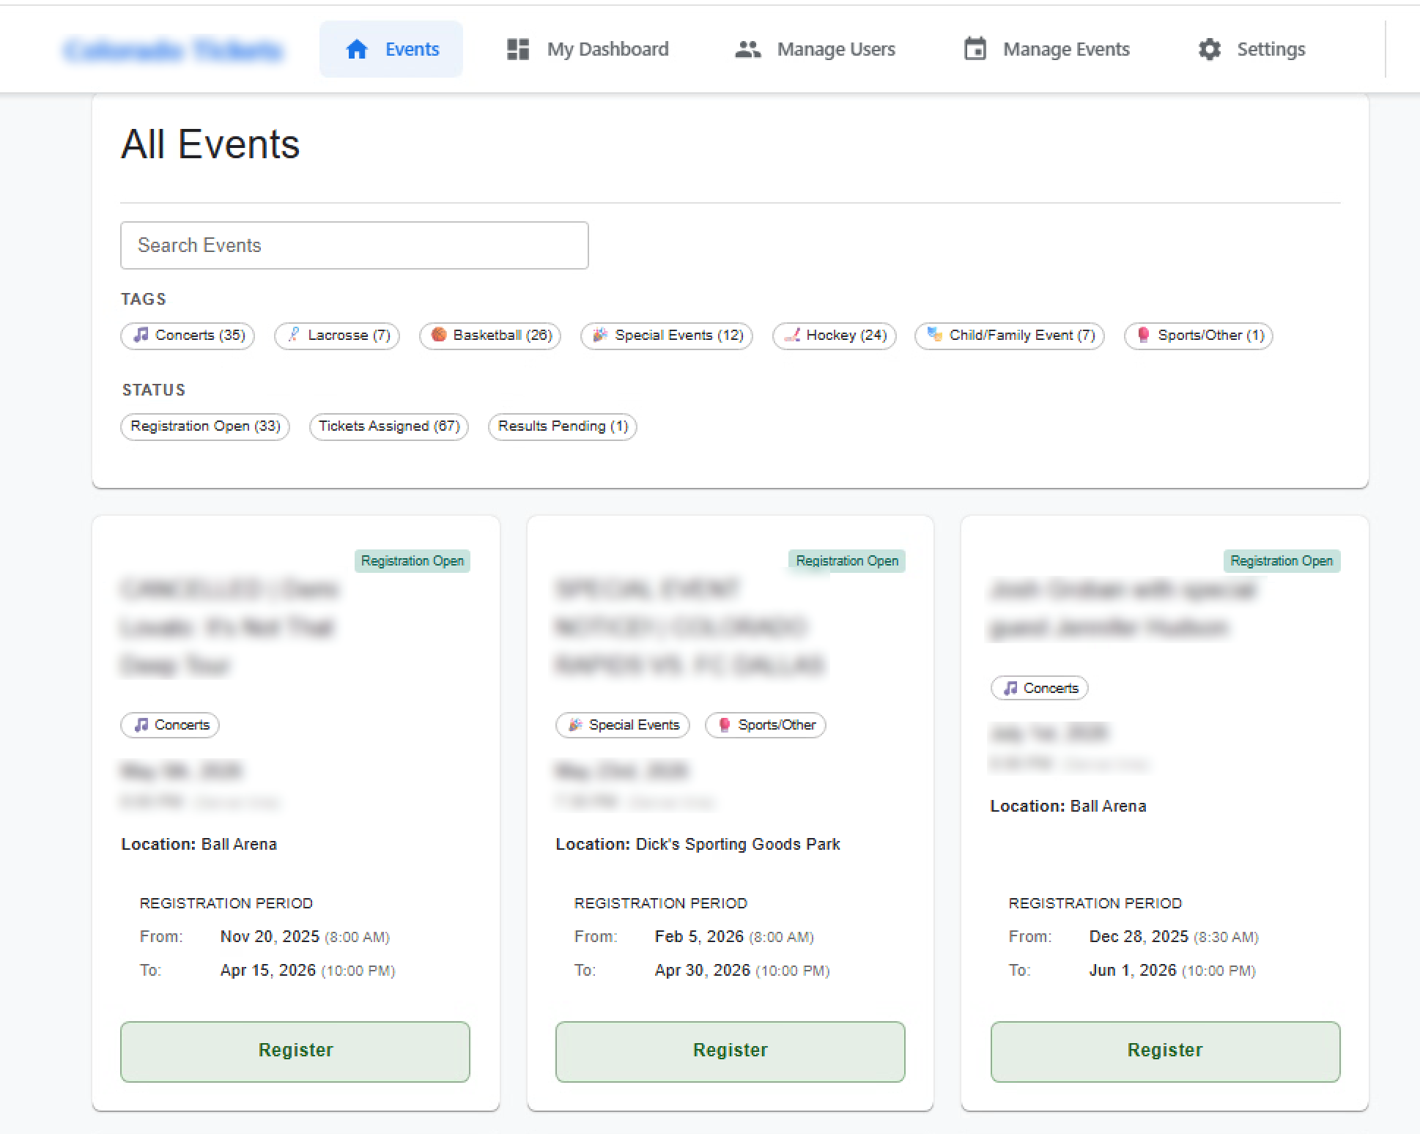The image size is (1420, 1134).
Task: Click the confetti icon on Special Events tag
Action: (600, 336)
